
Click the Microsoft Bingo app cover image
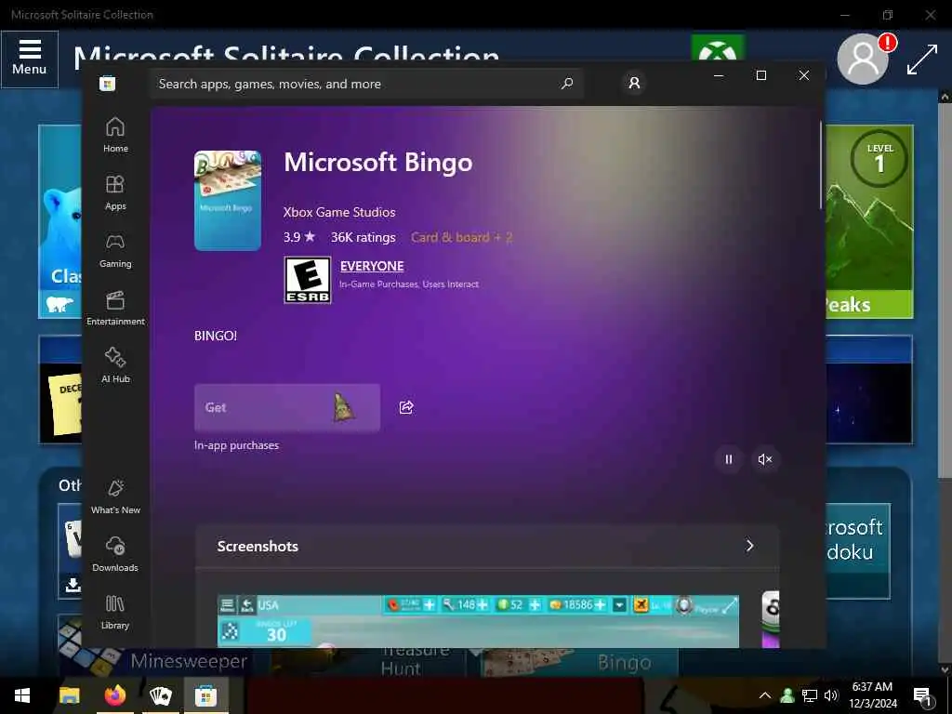coord(228,201)
